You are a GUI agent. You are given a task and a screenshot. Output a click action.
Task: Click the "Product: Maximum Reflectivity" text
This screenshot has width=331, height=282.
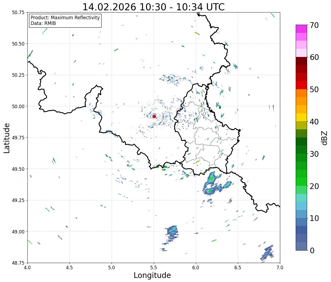pyautogui.click(x=65, y=18)
